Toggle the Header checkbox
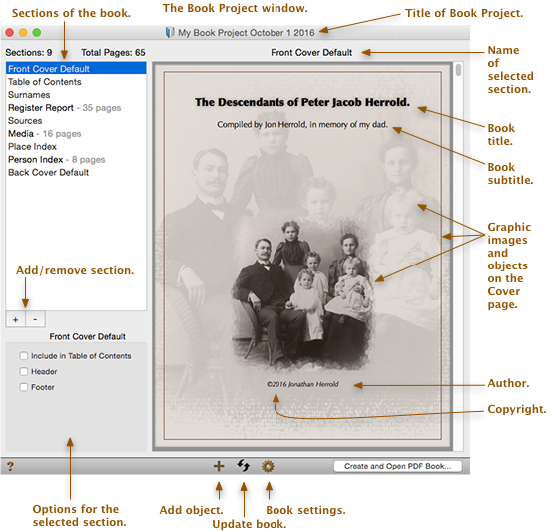 point(24,371)
